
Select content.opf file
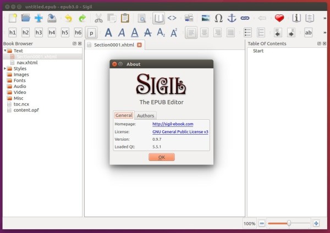[x=26, y=110]
